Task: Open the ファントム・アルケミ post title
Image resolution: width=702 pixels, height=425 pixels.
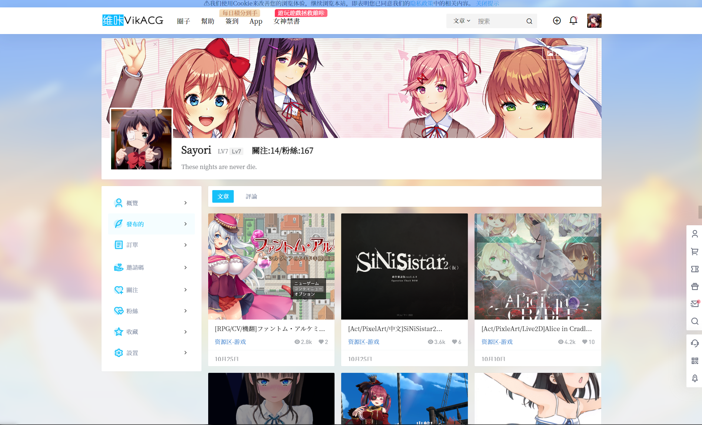Action: [270, 329]
